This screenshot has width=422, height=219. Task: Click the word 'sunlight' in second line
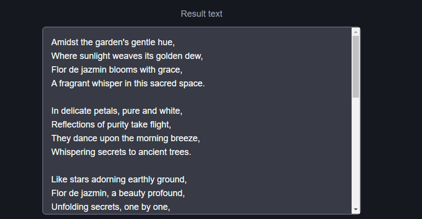95,56
